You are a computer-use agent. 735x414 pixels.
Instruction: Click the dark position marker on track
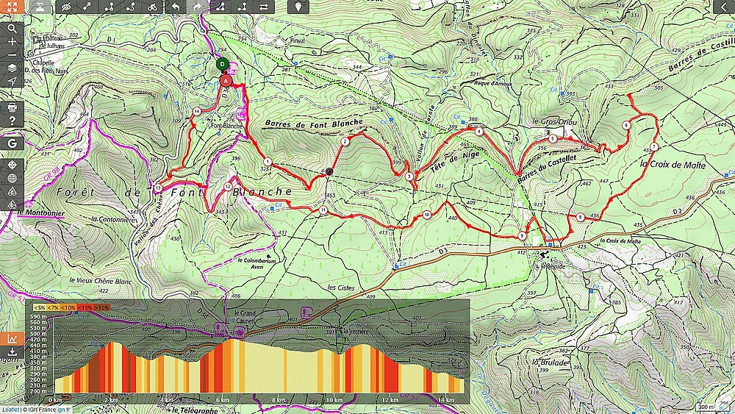[x=329, y=171]
